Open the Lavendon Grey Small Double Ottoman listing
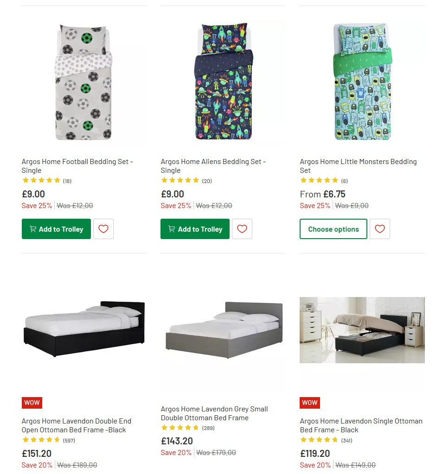Image resolution: width=436 pixels, height=474 pixels. coord(214,413)
